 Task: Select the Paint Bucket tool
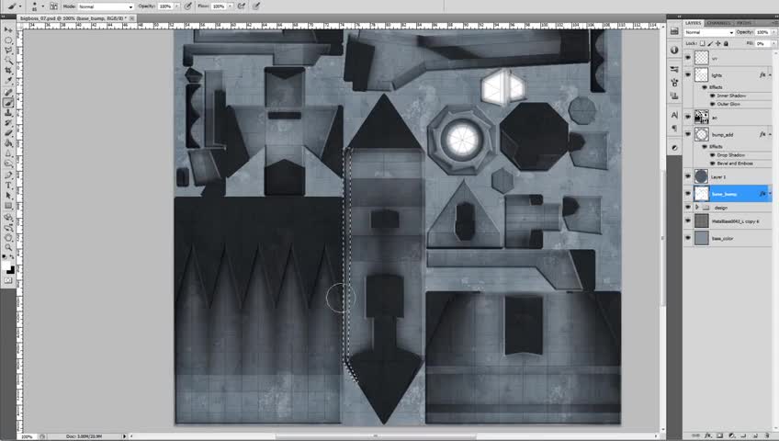pos(8,143)
